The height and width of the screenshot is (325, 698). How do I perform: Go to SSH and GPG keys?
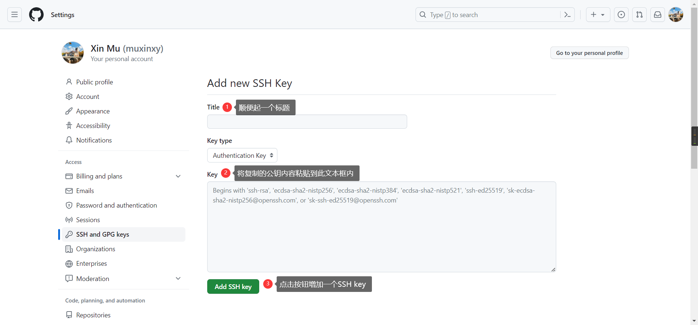[103, 234]
